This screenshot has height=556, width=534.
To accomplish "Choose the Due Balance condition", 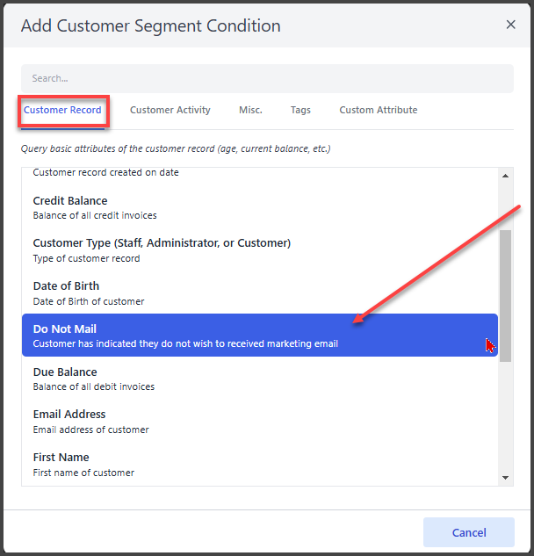I will (260, 379).
